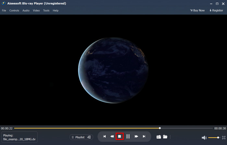Screen dimensions: 227x145
Task: Click the Register button
Action: (x=216, y=10)
